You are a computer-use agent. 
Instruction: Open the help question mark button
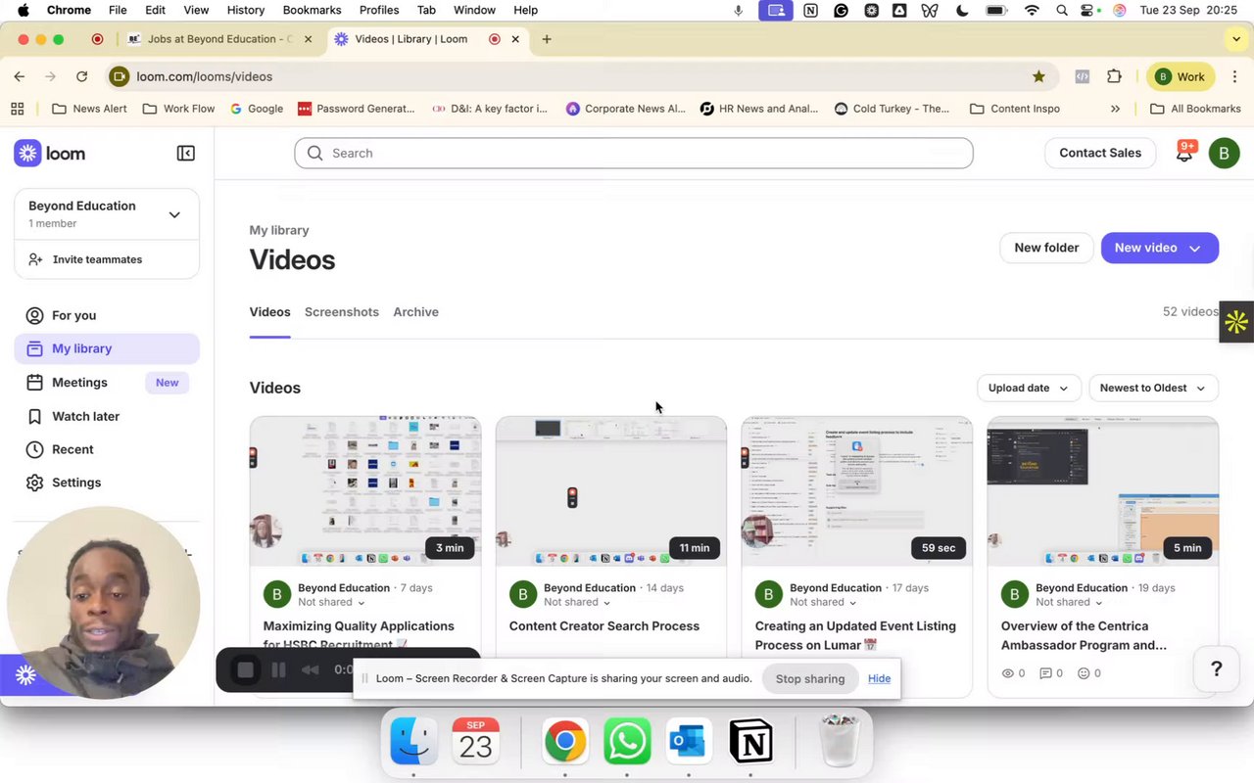click(x=1217, y=669)
